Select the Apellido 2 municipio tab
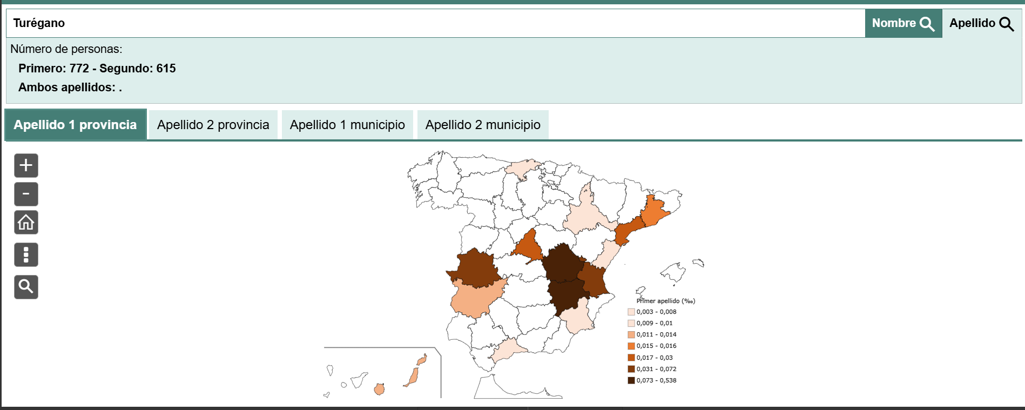 pos(483,125)
